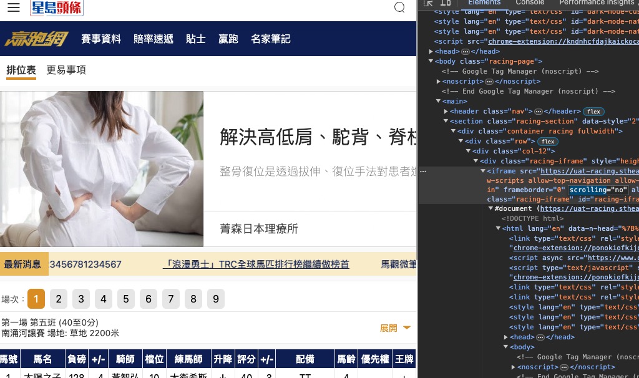This screenshot has height=378, width=639.
Task: Click the flex badge on div row element
Action: (x=548, y=142)
